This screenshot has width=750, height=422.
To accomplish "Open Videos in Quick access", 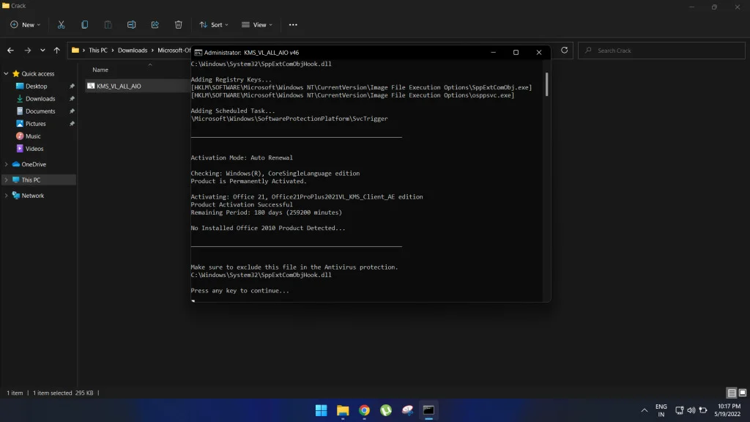I will (34, 148).
